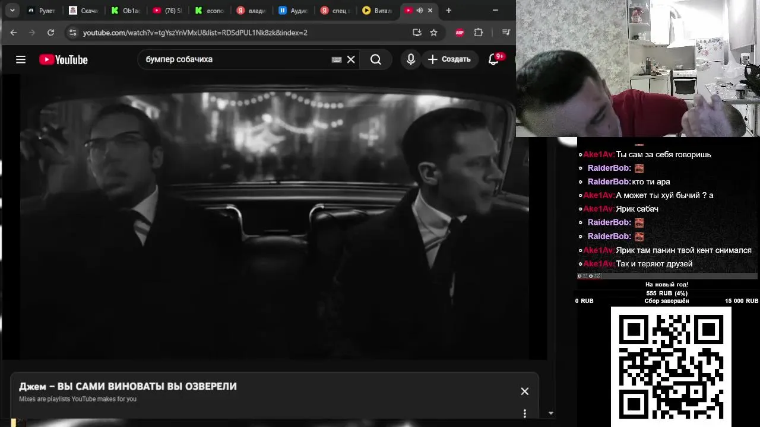Switch to the Скача tab
Viewport: 760px width, 427px height.
(x=84, y=11)
